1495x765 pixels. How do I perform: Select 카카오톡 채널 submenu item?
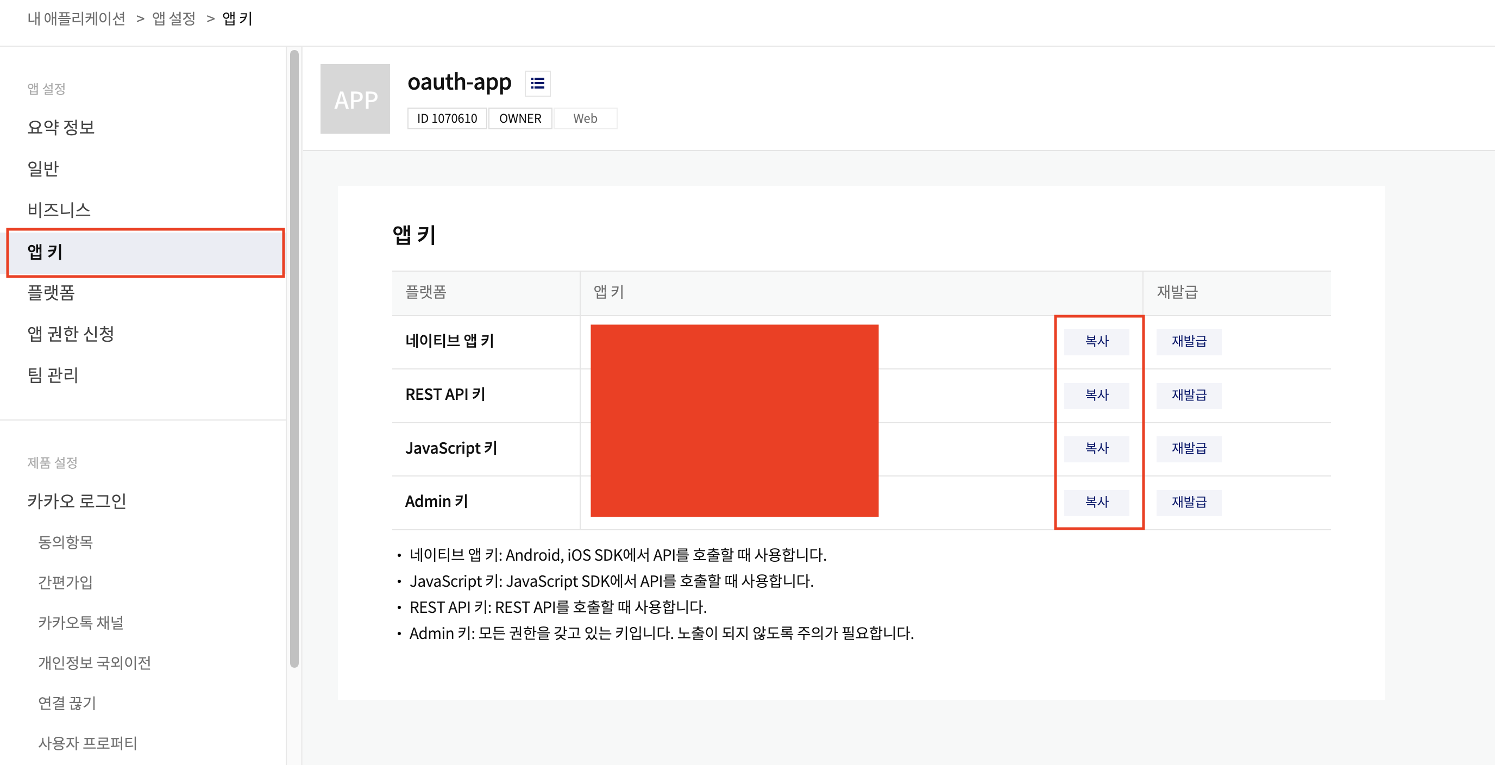tap(80, 622)
